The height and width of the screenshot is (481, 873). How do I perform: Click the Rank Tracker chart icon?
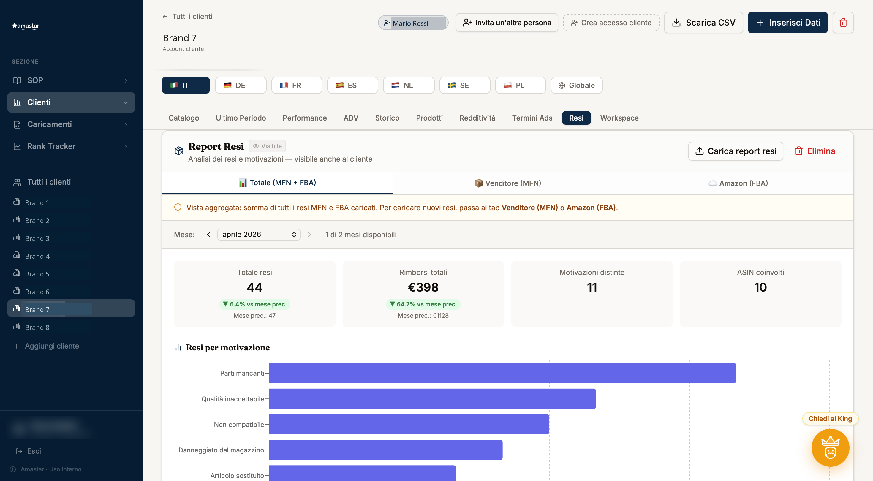pyautogui.click(x=17, y=146)
